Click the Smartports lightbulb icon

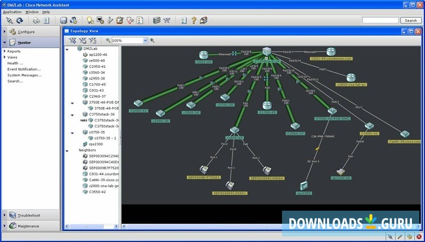coord(90,20)
